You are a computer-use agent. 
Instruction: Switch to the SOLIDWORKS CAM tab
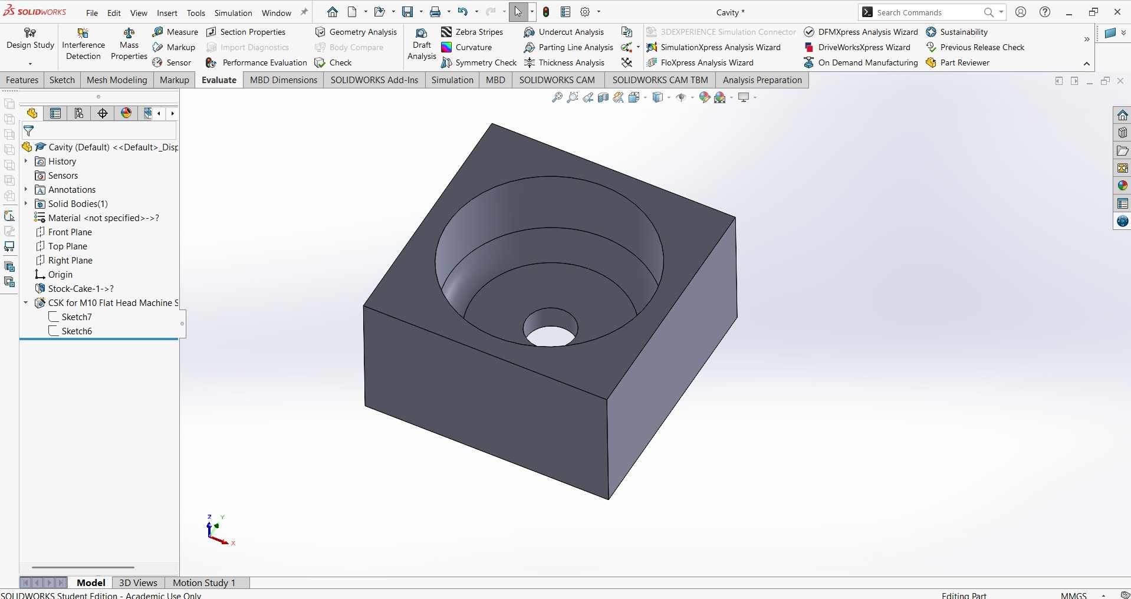pos(557,80)
